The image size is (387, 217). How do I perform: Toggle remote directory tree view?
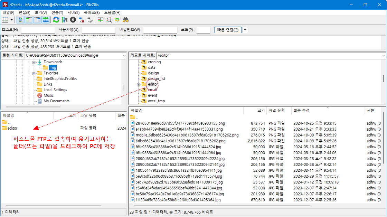coord(37,20)
